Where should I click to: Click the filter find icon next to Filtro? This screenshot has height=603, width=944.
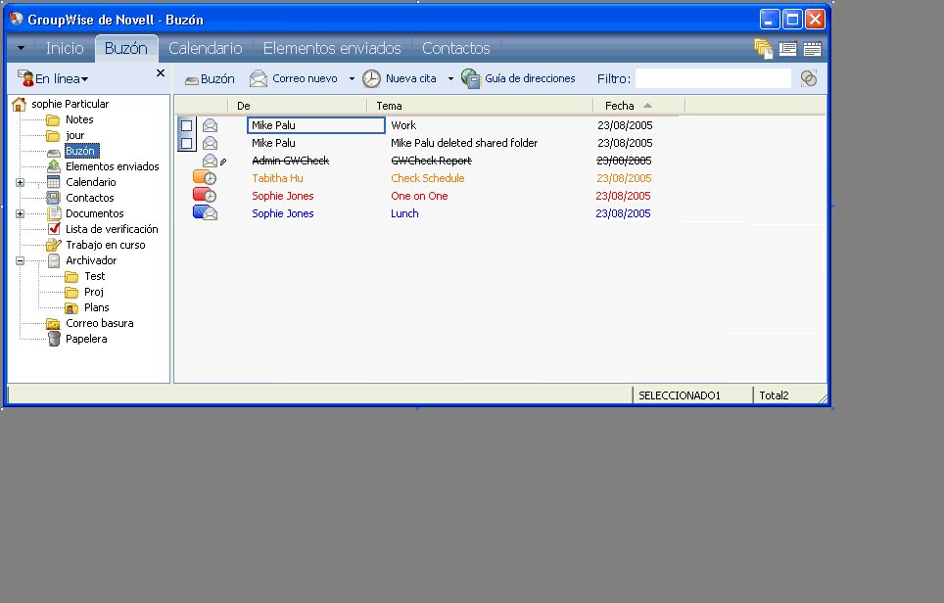809,78
